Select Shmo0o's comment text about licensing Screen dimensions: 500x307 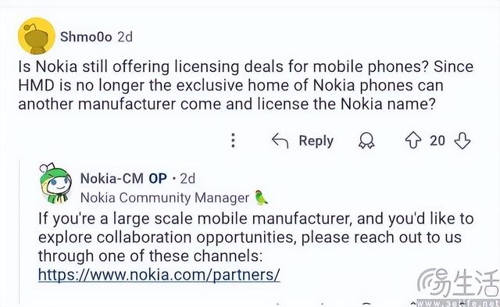(245, 85)
